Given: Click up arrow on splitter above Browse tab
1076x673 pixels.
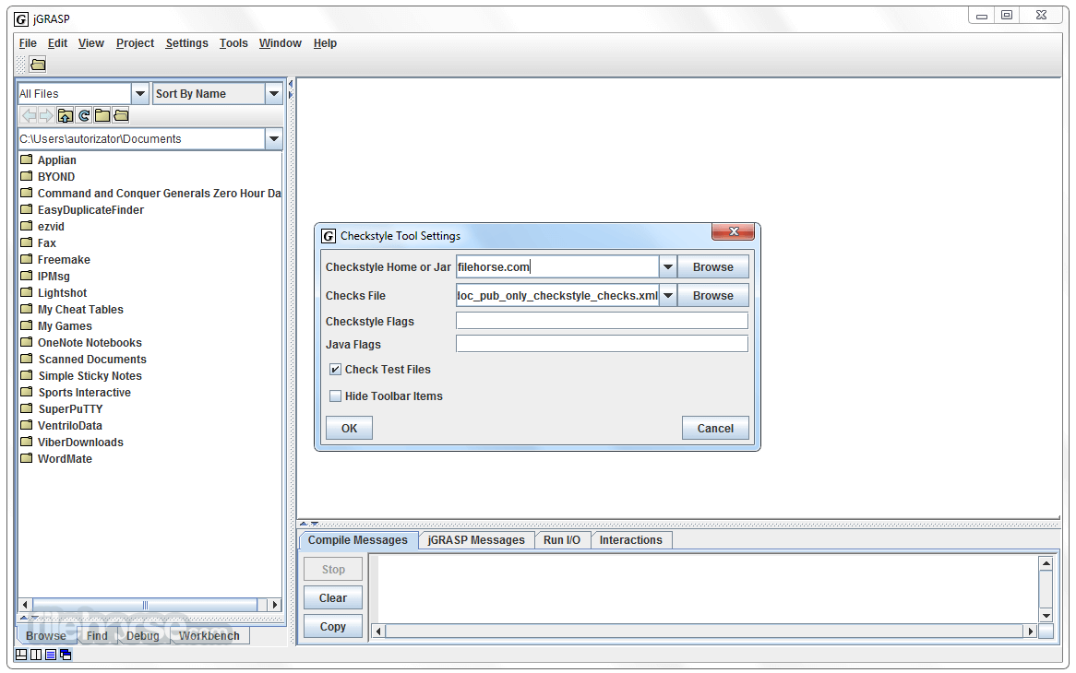Looking at the screenshot, I should [x=24, y=618].
